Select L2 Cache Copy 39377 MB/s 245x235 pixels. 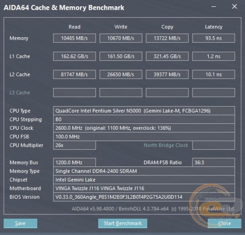click(167, 74)
